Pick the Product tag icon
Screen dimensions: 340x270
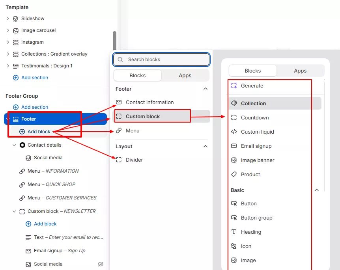pyautogui.click(x=234, y=175)
